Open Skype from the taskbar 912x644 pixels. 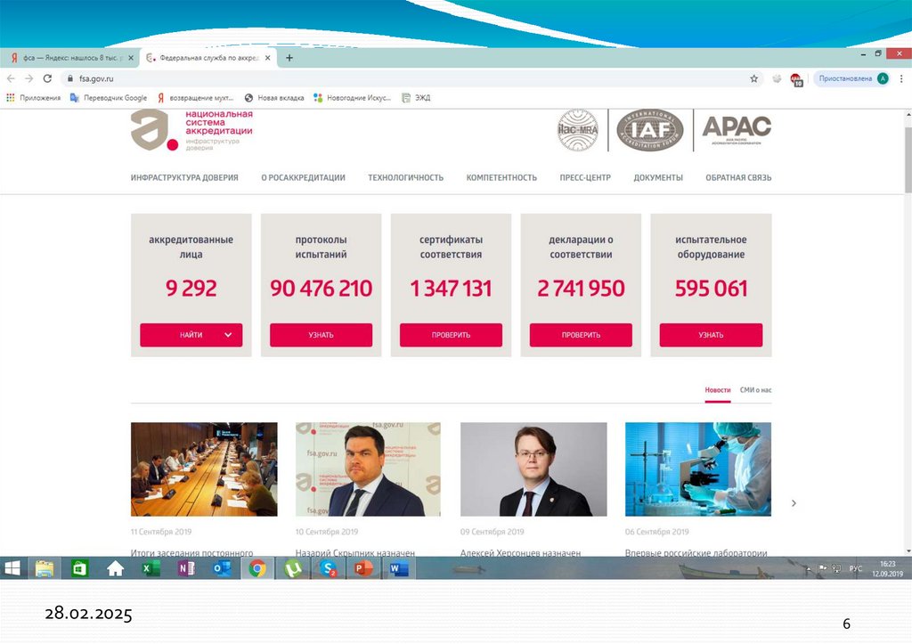[x=328, y=568]
